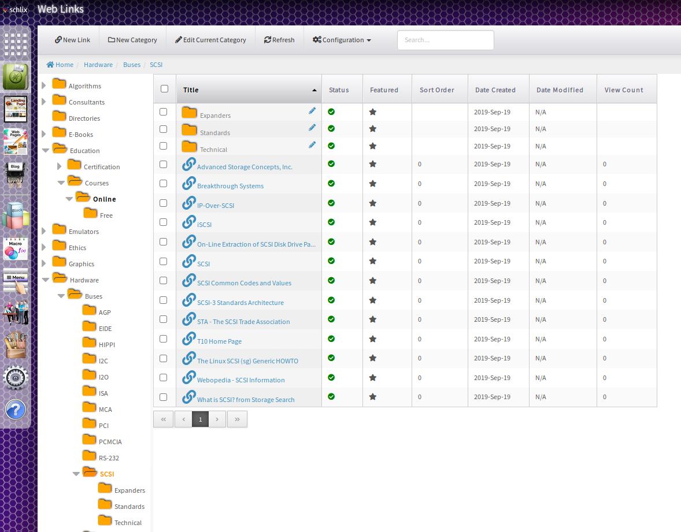
Task: Click the green status check for Standards folder
Action: 331,128
